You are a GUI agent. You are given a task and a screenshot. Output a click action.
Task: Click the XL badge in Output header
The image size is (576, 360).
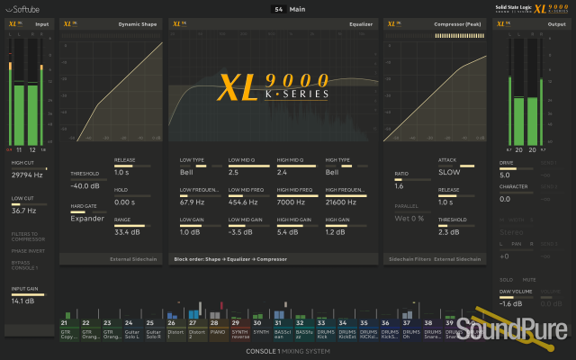[504, 25]
